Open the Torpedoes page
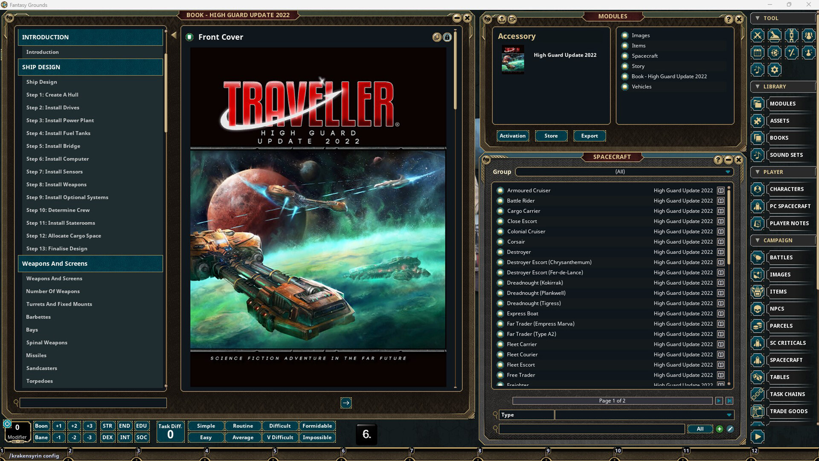 click(x=40, y=381)
